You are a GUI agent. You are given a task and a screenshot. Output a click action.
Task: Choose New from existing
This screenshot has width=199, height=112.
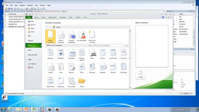(x=92, y=37)
